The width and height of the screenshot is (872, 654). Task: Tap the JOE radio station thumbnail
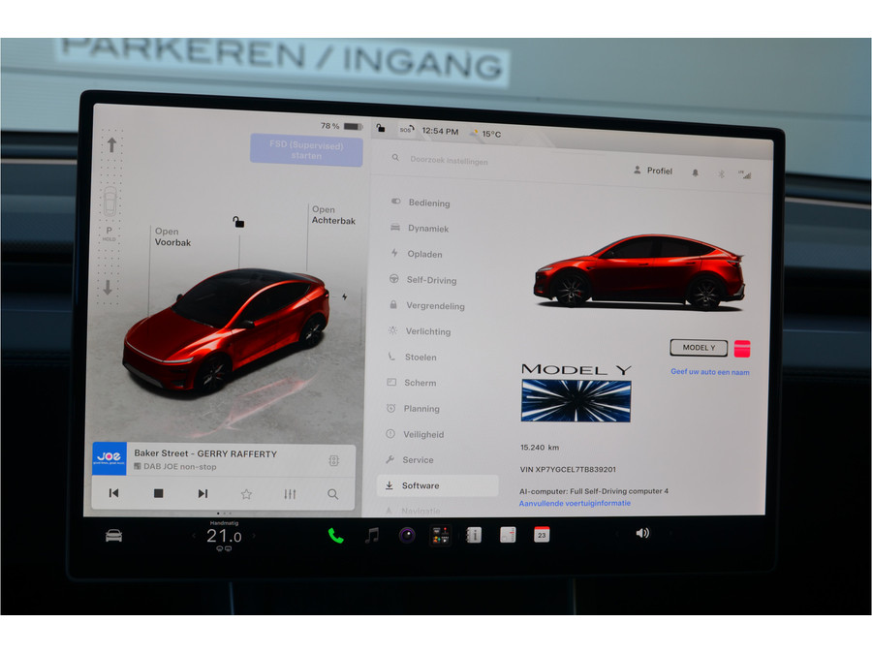pos(109,458)
